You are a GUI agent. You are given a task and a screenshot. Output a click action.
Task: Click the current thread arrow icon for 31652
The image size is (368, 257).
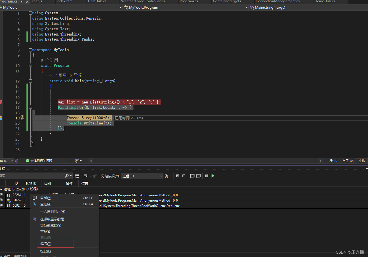(9, 200)
